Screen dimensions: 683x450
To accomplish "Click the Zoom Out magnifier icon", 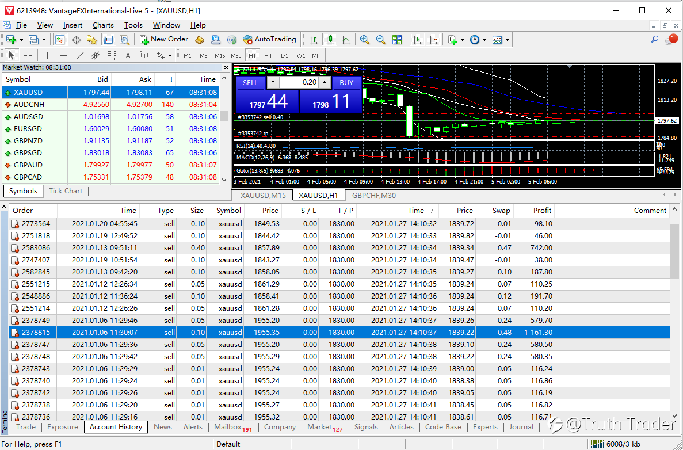I will tap(381, 40).
